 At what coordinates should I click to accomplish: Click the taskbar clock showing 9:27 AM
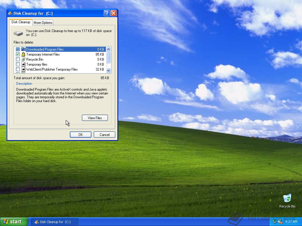[291, 222]
